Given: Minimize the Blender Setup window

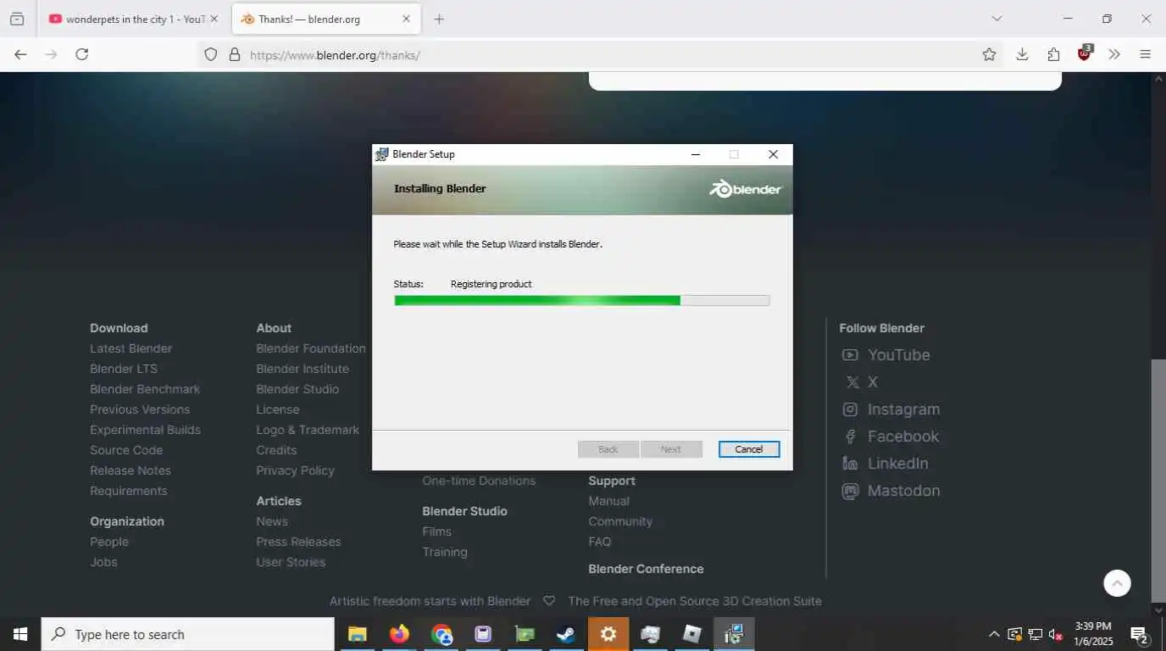Looking at the screenshot, I should (696, 154).
